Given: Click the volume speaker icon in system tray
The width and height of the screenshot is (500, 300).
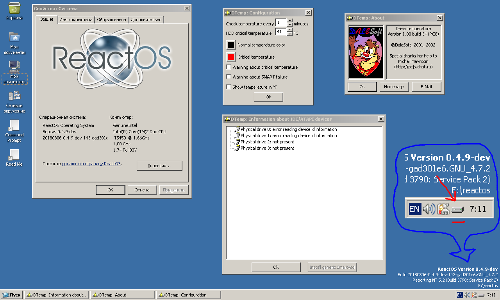Looking at the screenshot, I should [x=467, y=295].
